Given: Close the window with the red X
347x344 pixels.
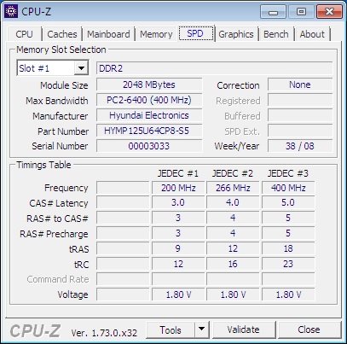Looking at the screenshot, I should pyautogui.click(x=329, y=12).
